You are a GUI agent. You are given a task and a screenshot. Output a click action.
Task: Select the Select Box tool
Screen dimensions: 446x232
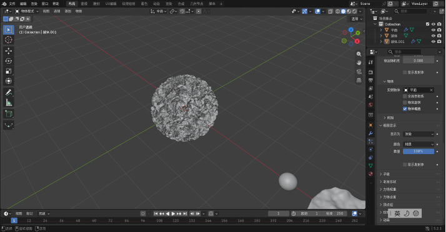point(9,29)
